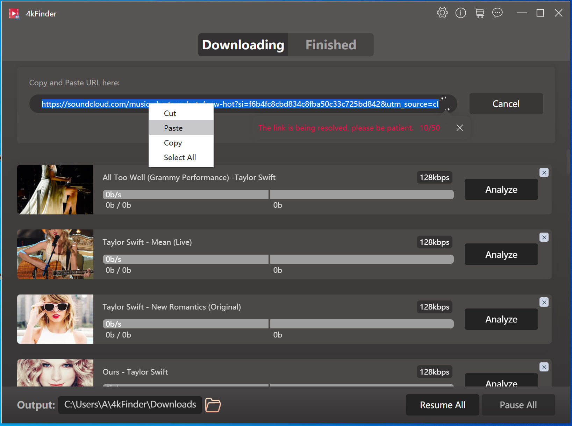This screenshot has height=426, width=572.
Task: Select Cut from the context menu
Action: (x=170, y=113)
